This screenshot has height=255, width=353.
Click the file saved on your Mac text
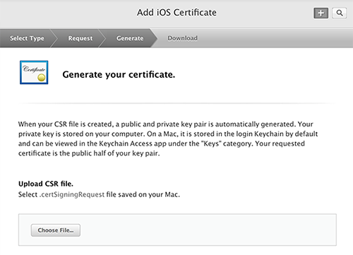(143, 195)
